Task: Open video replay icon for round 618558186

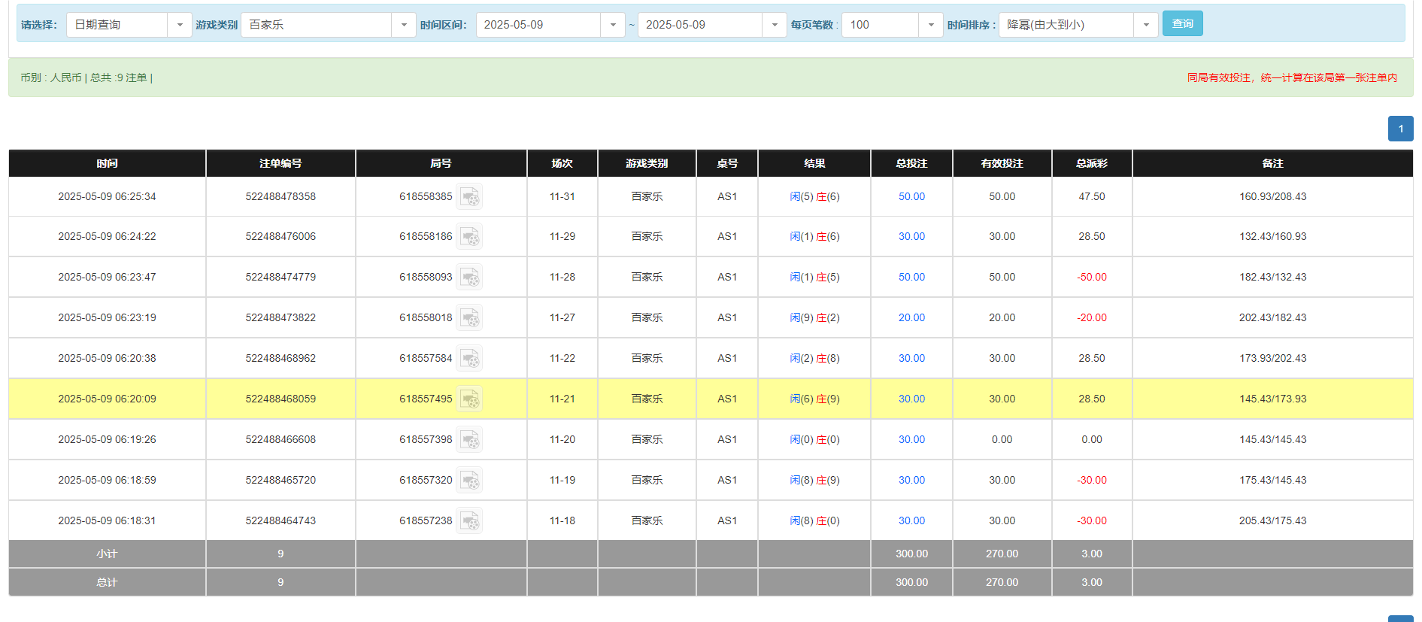Action: [469, 237]
